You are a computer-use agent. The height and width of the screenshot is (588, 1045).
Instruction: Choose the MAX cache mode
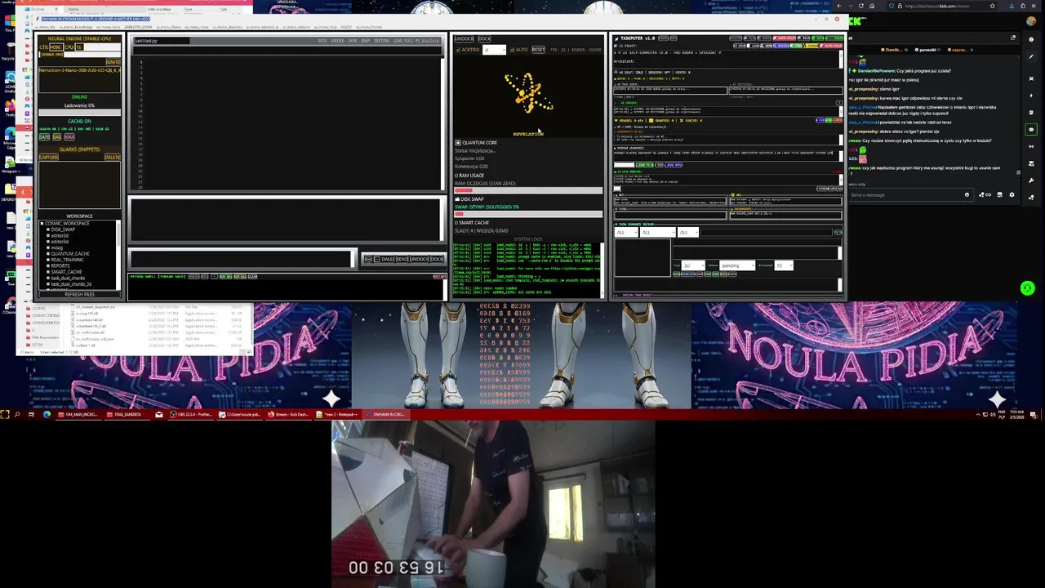point(69,136)
